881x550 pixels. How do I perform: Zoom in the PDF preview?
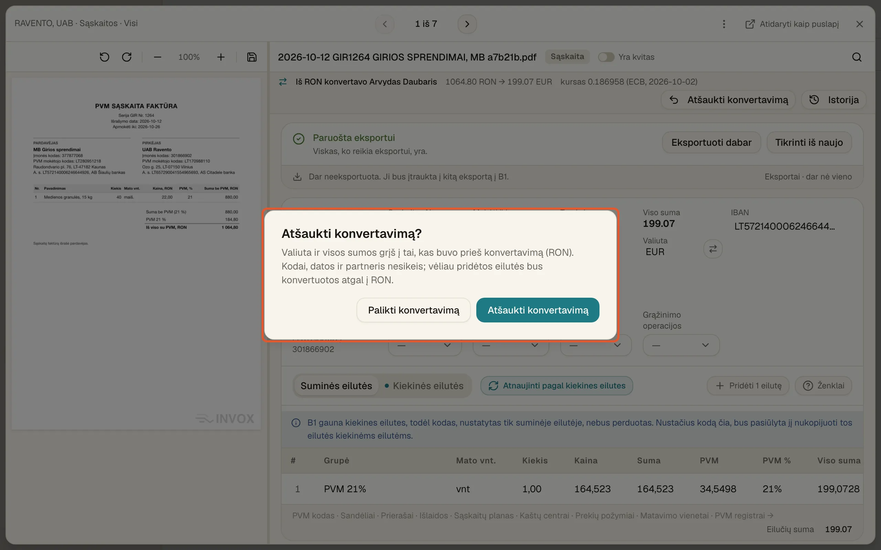[x=221, y=57]
